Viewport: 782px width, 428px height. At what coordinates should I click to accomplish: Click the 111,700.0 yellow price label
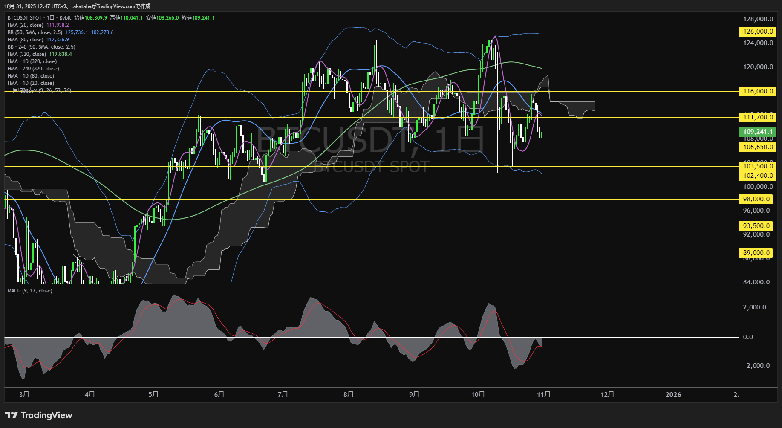click(x=757, y=117)
